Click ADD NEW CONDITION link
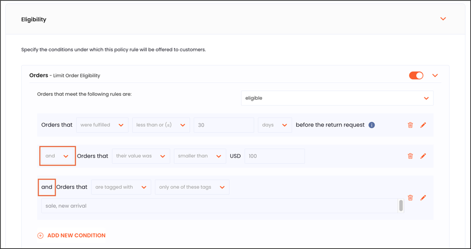The image size is (471, 249). [x=76, y=236]
